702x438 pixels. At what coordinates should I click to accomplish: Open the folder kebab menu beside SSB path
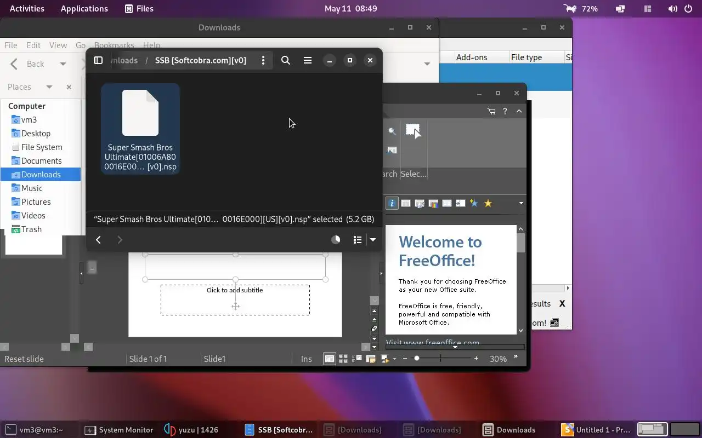(x=263, y=60)
